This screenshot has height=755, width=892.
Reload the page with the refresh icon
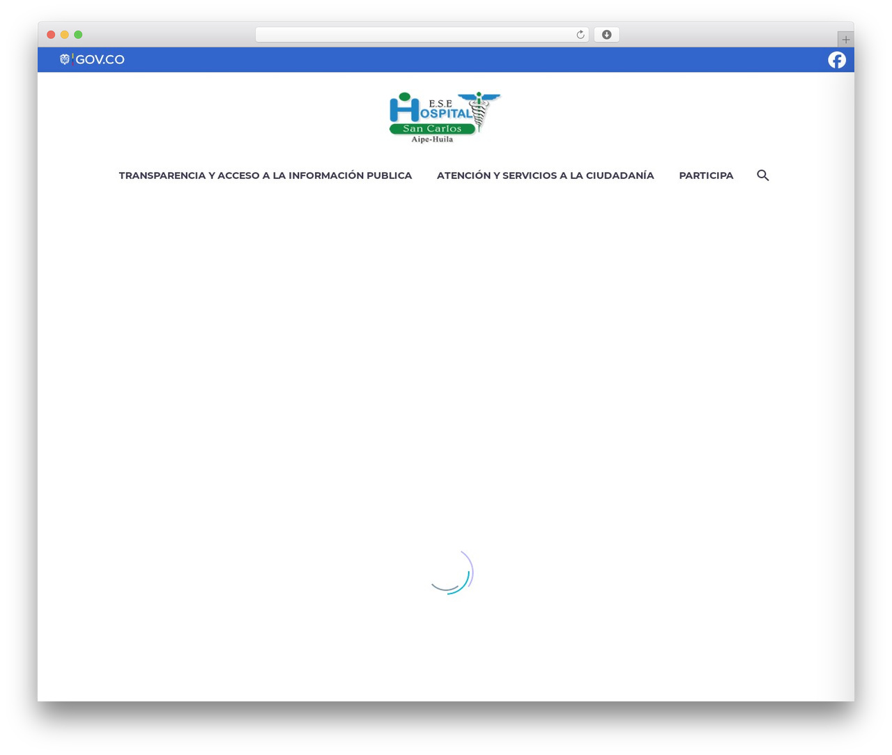tap(580, 35)
